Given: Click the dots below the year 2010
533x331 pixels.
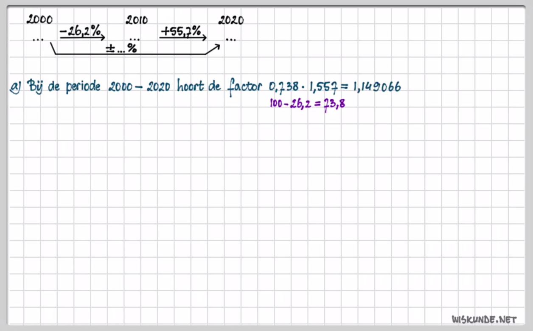Looking at the screenshot, I should 135,39.
